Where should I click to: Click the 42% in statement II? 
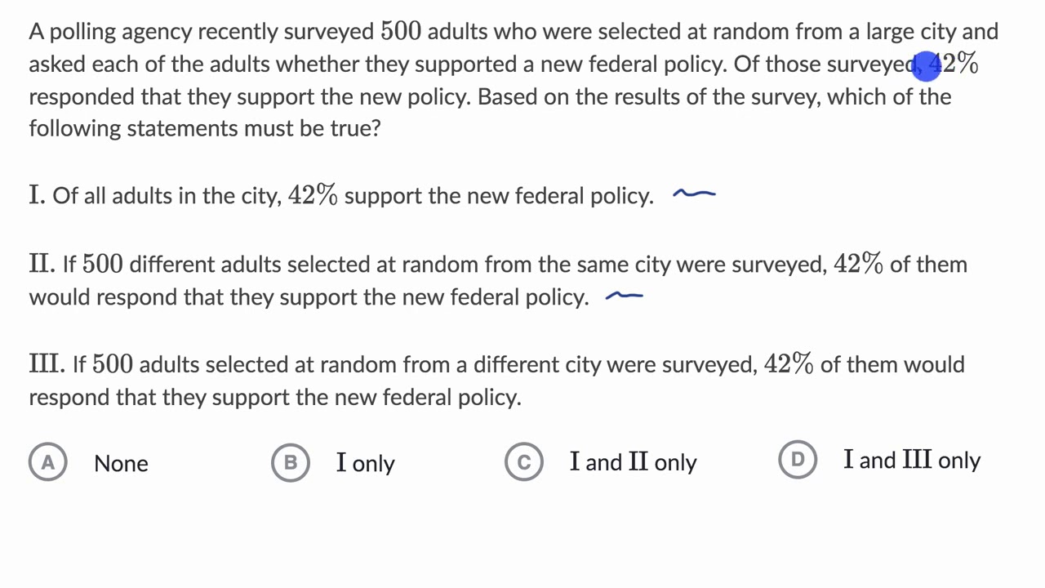tap(858, 264)
